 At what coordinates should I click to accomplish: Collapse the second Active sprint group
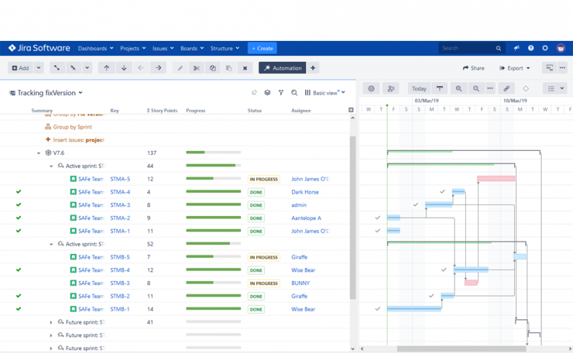click(x=51, y=244)
